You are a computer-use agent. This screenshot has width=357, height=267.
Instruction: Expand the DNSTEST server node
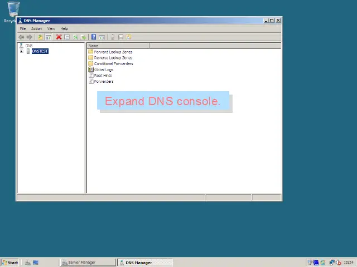22,51
